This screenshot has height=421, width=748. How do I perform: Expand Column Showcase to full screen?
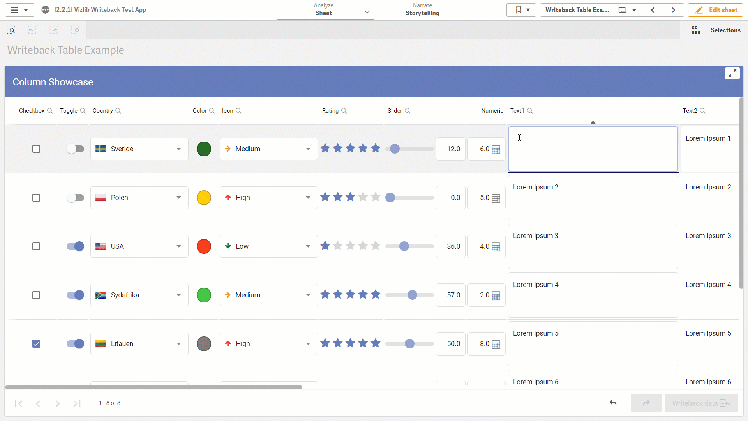[x=732, y=73]
